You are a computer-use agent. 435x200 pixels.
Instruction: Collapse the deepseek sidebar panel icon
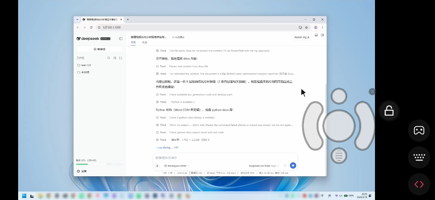click(x=121, y=39)
